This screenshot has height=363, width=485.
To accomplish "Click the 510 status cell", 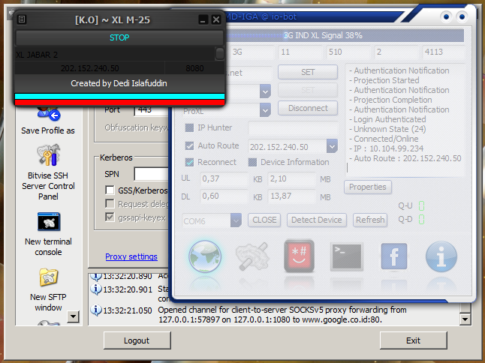I will tap(348, 52).
